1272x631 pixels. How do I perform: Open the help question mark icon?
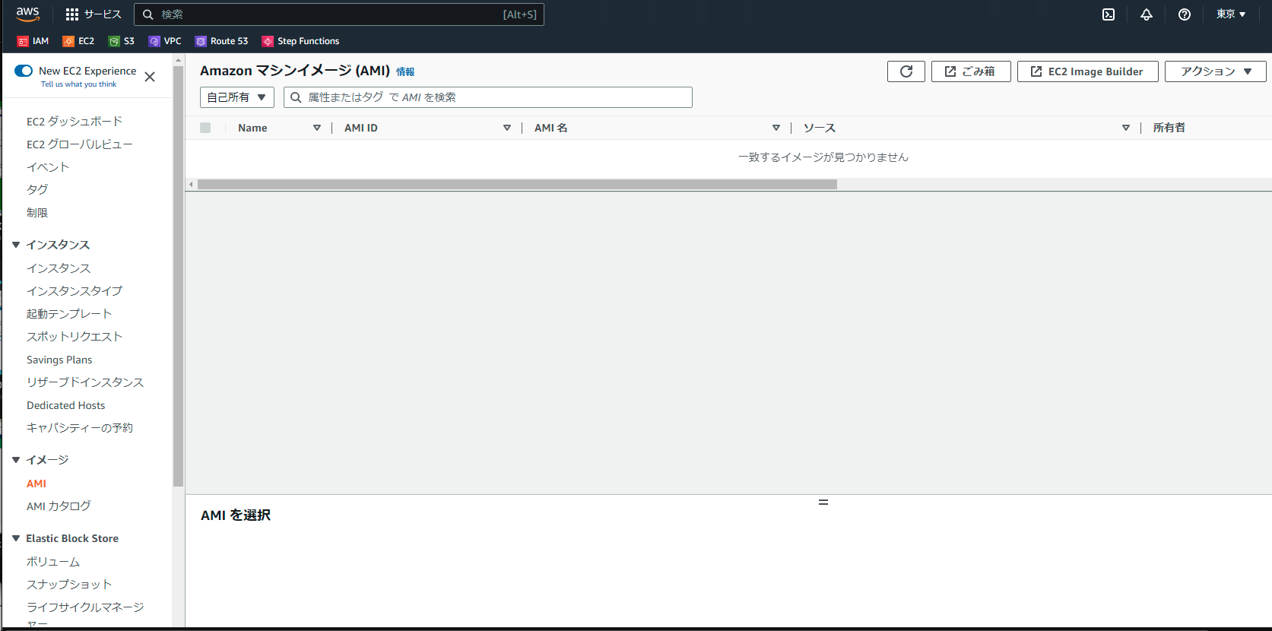pos(1185,14)
